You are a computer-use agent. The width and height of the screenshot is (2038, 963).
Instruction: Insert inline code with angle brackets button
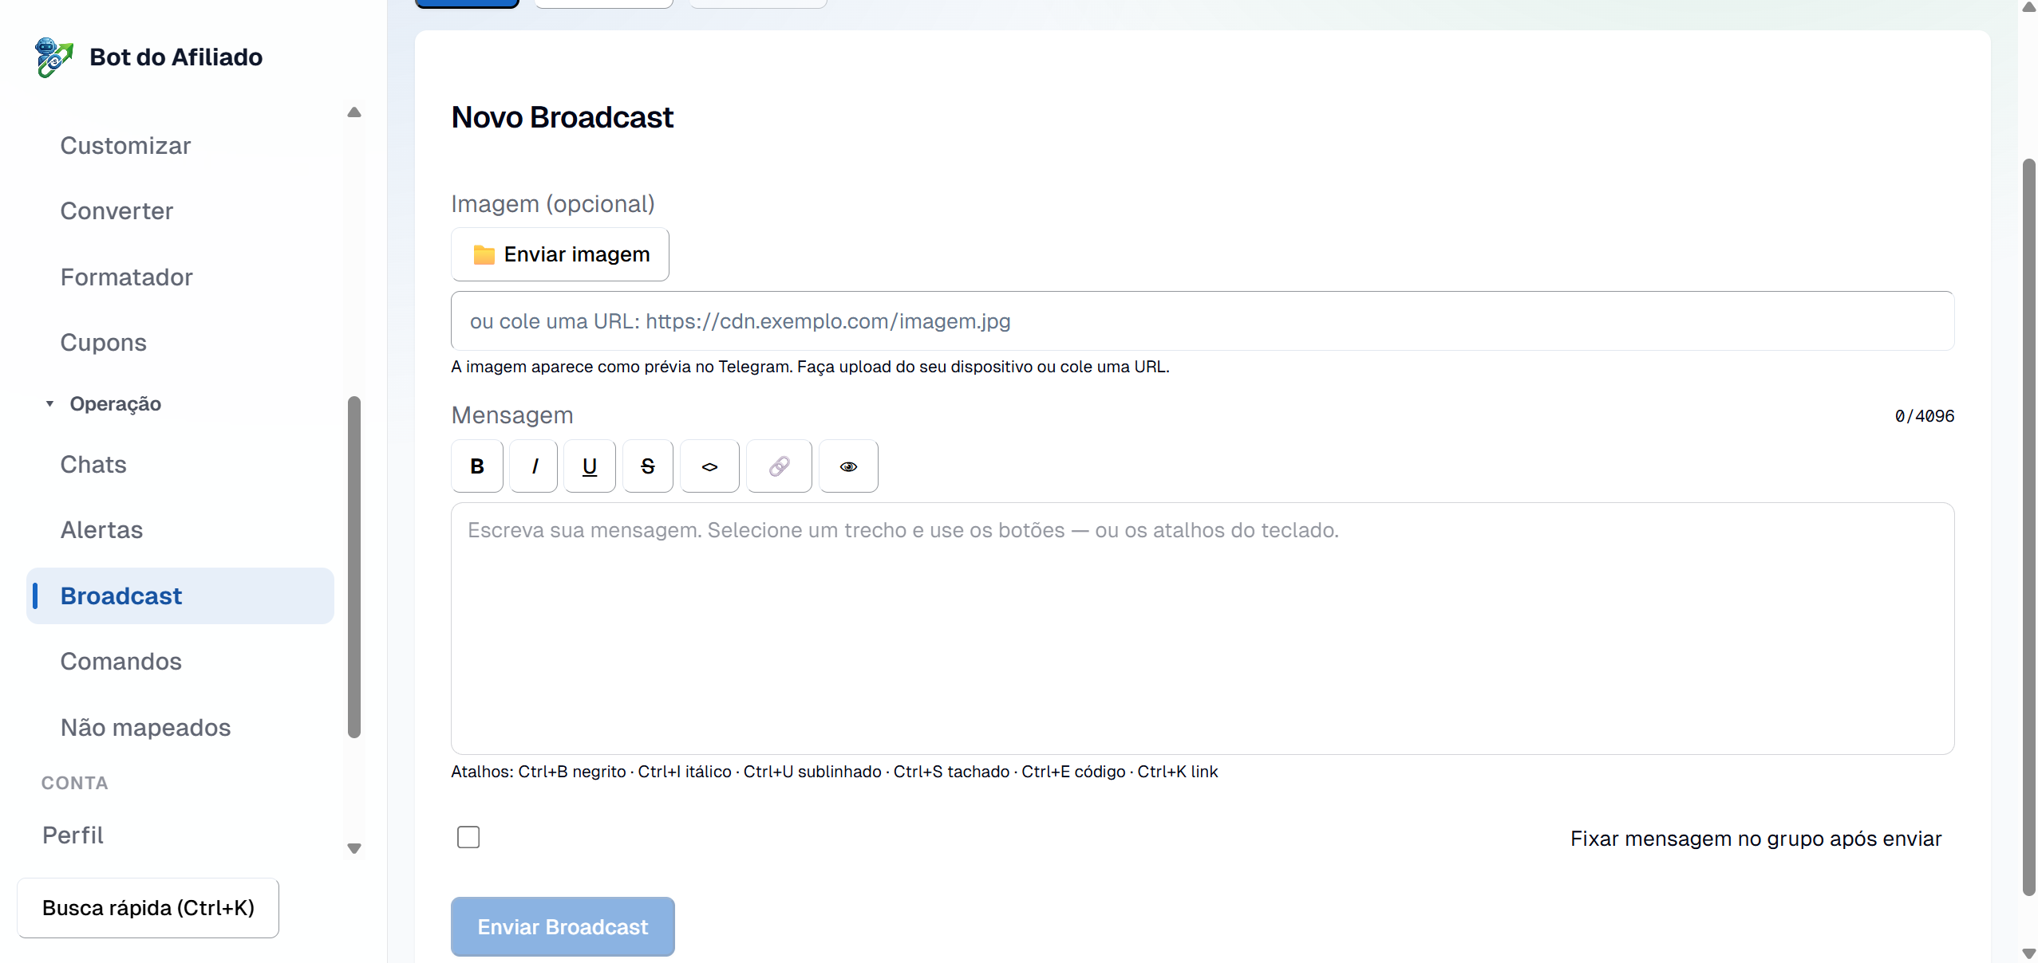pyautogui.click(x=709, y=466)
